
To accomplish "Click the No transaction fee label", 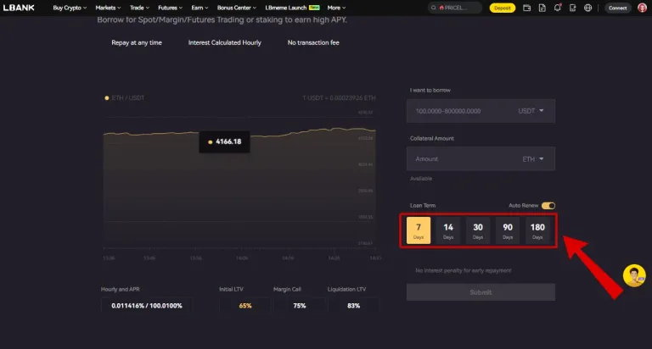I will [313, 42].
